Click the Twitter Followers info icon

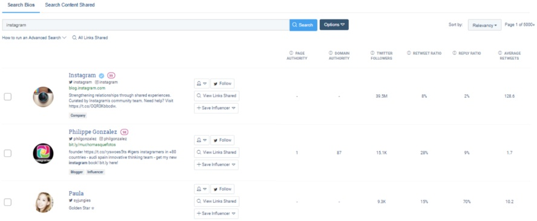click(x=373, y=53)
